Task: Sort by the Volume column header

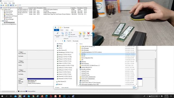Action: (23, 8)
